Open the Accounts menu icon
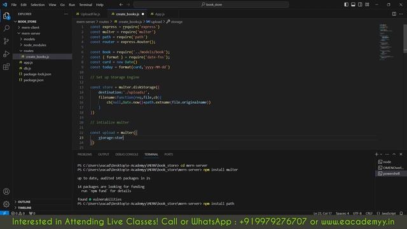Image resolution: width=407 pixels, height=229 pixels. pos(6,191)
